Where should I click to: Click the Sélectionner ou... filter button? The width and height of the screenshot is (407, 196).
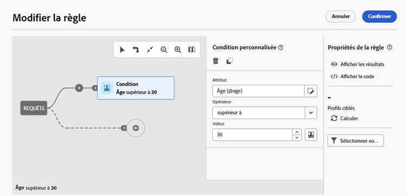click(355, 141)
